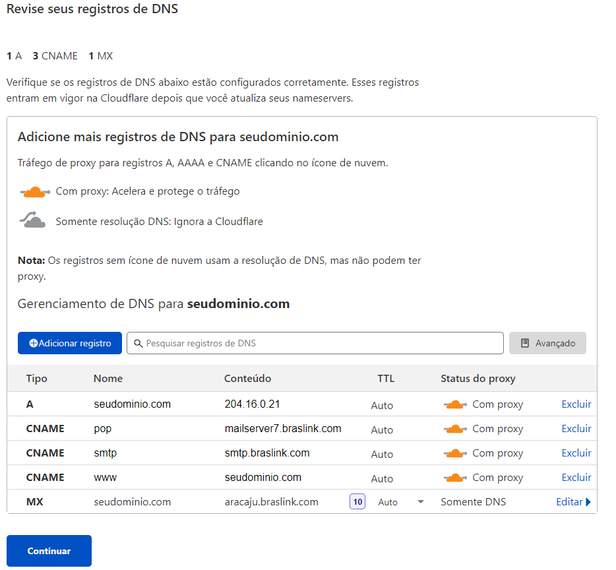616x570 pixels.
Task: Click seudominio.com name in the A row
Action: click(x=133, y=404)
